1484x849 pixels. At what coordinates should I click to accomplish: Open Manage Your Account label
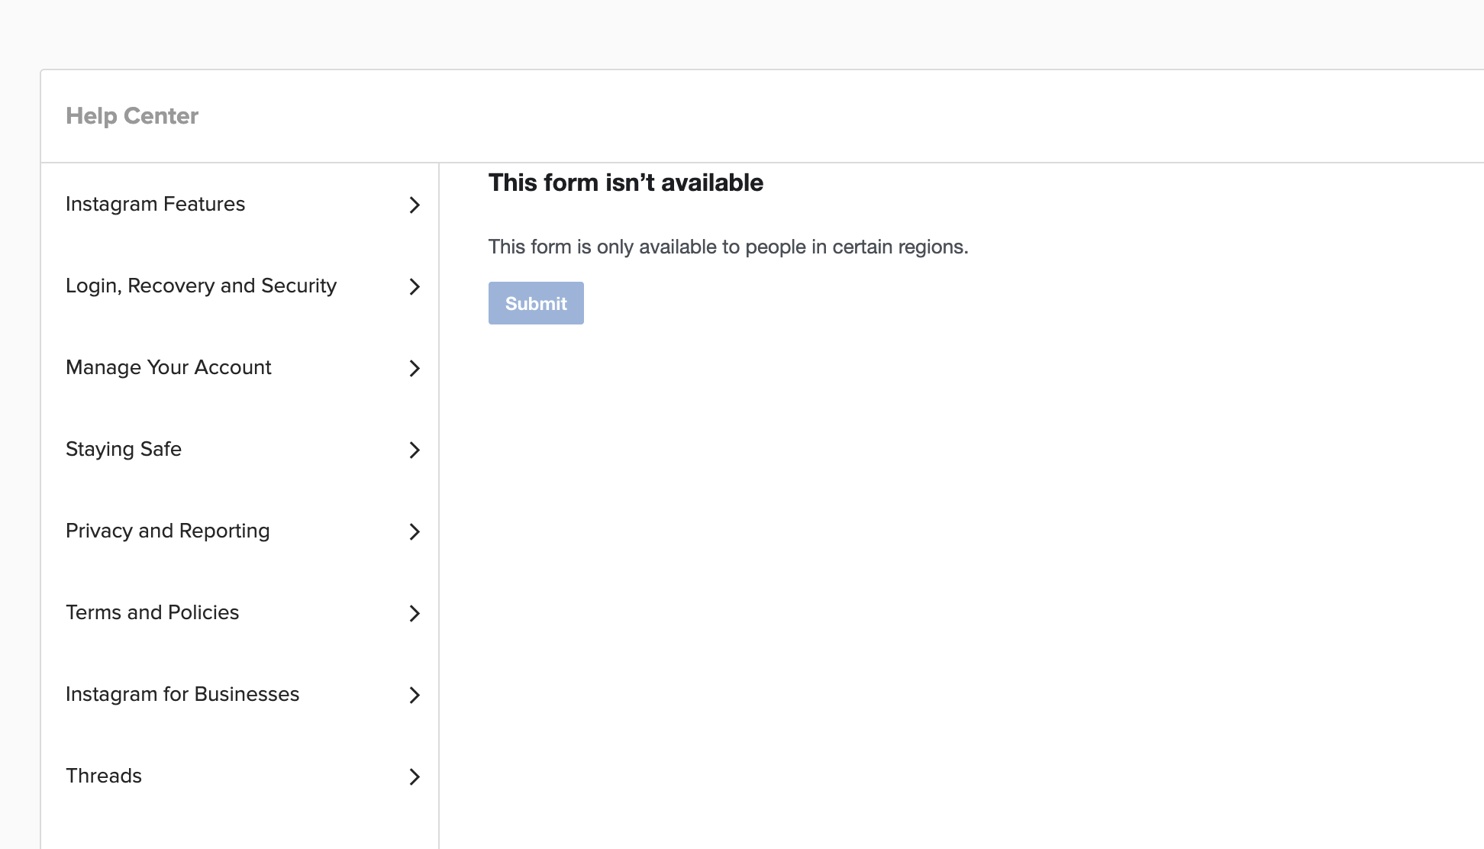(x=169, y=367)
